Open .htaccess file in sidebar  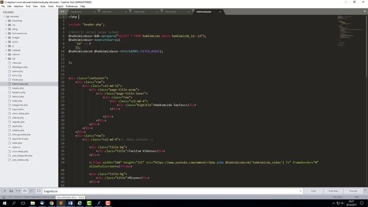pos(17,63)
